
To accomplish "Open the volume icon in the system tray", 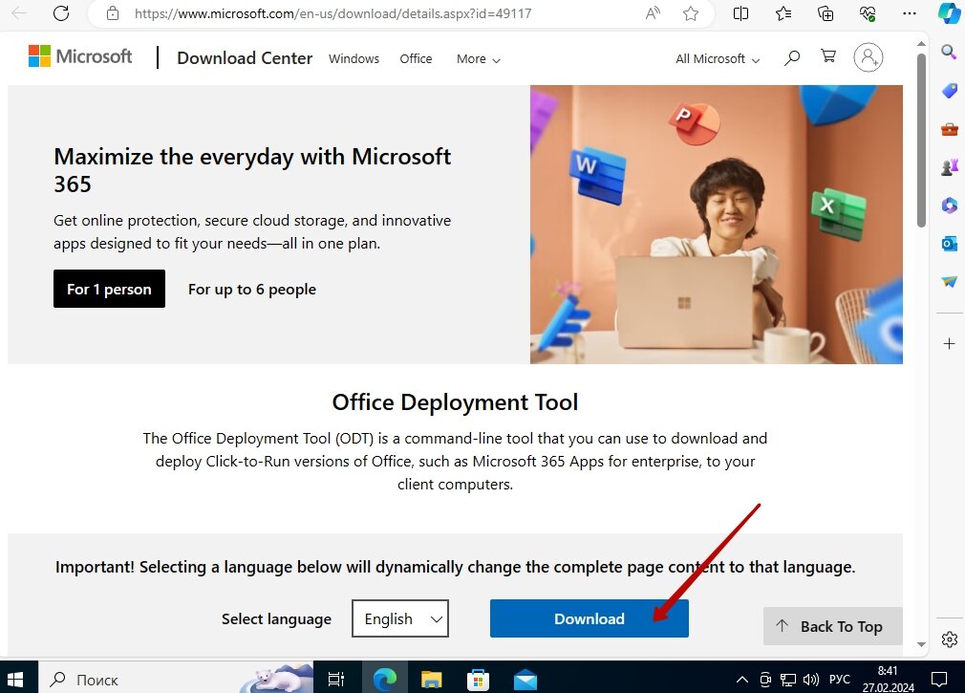I will pos(810,680).
